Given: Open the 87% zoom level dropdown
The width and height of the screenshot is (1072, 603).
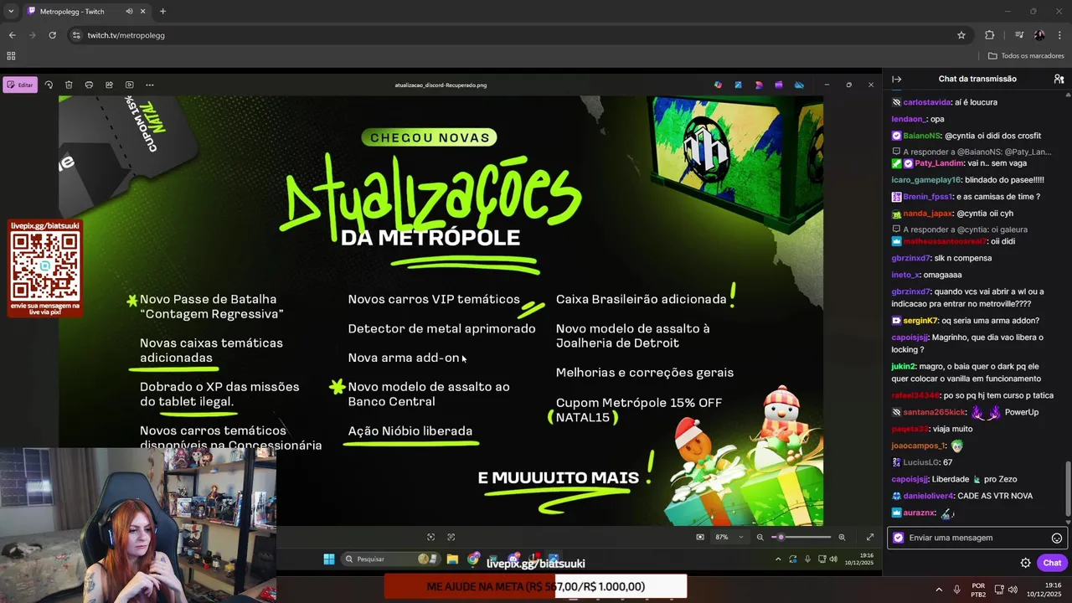Looking at the screenshot, I should [x=729, y=537].
